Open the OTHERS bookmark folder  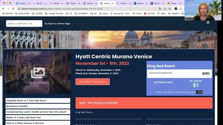(x=37, y=14)
